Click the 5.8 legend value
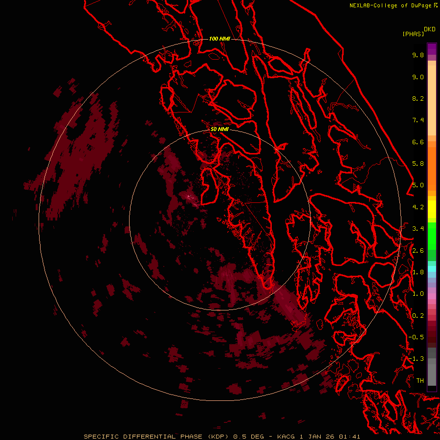 [x=418, y=164]
